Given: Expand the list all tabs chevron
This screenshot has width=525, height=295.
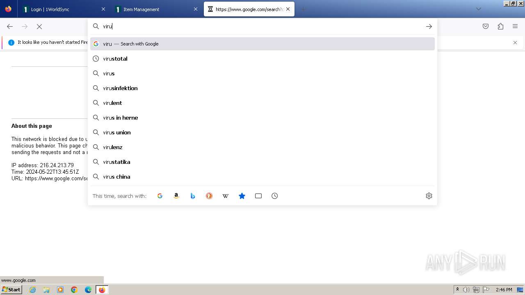Looking at the screenshot, I should pos(478,9).
